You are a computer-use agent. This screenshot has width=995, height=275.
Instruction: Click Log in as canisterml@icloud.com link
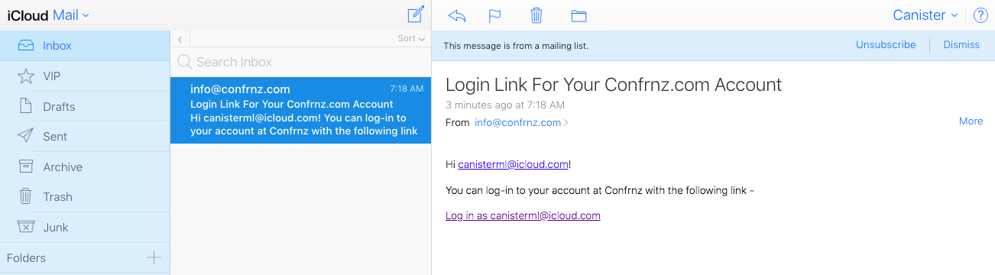click(523, 215)
